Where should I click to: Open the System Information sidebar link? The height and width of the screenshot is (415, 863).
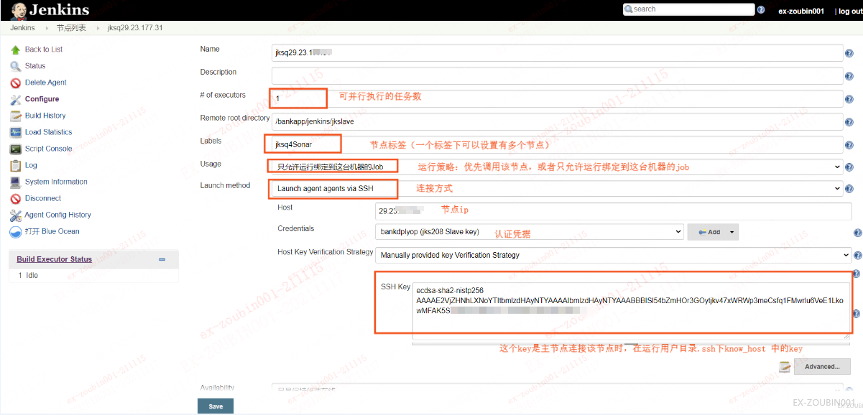(56, 182)
